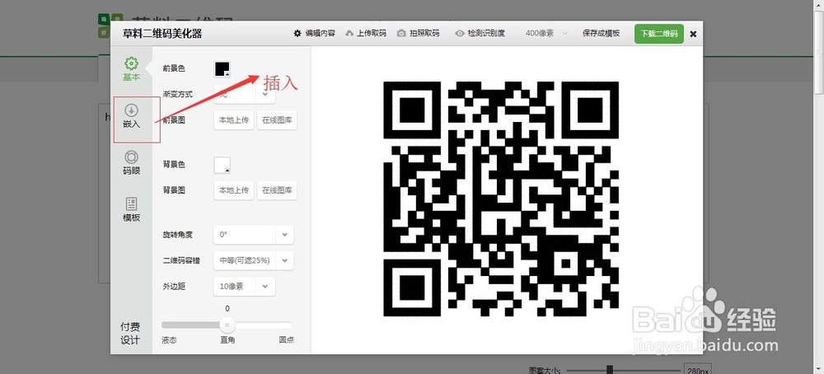Click 在线图库 for 背景图
This screenshot has width=824, height=374.
[x=277, y=190]
